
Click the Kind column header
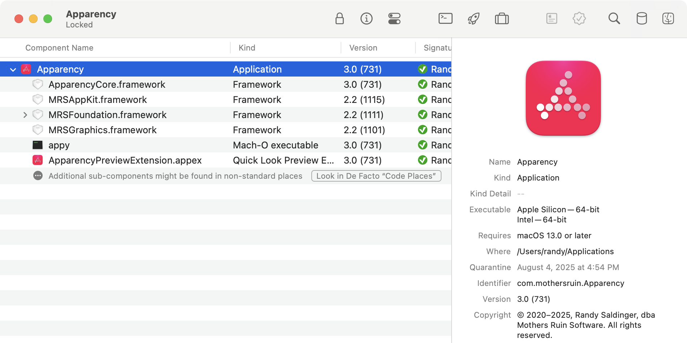click(247, 47)
